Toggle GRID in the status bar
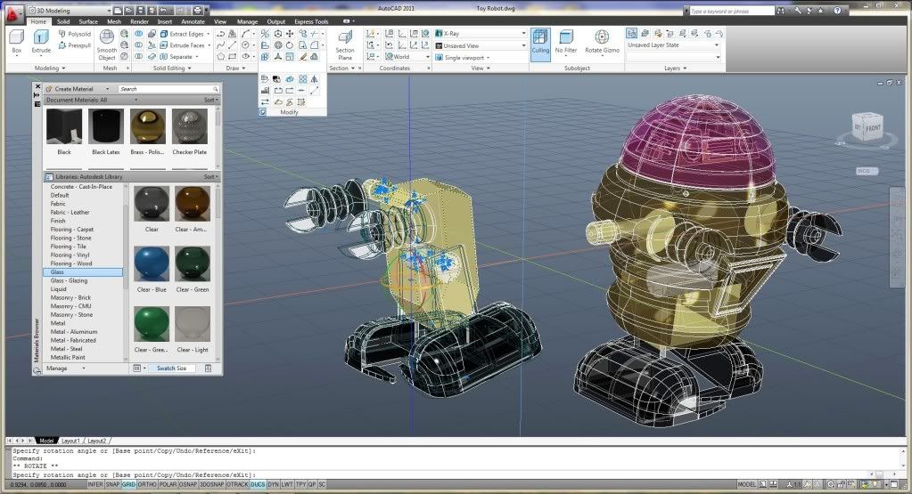The height and width of the screenshot is (494, 912). point(128,485)
